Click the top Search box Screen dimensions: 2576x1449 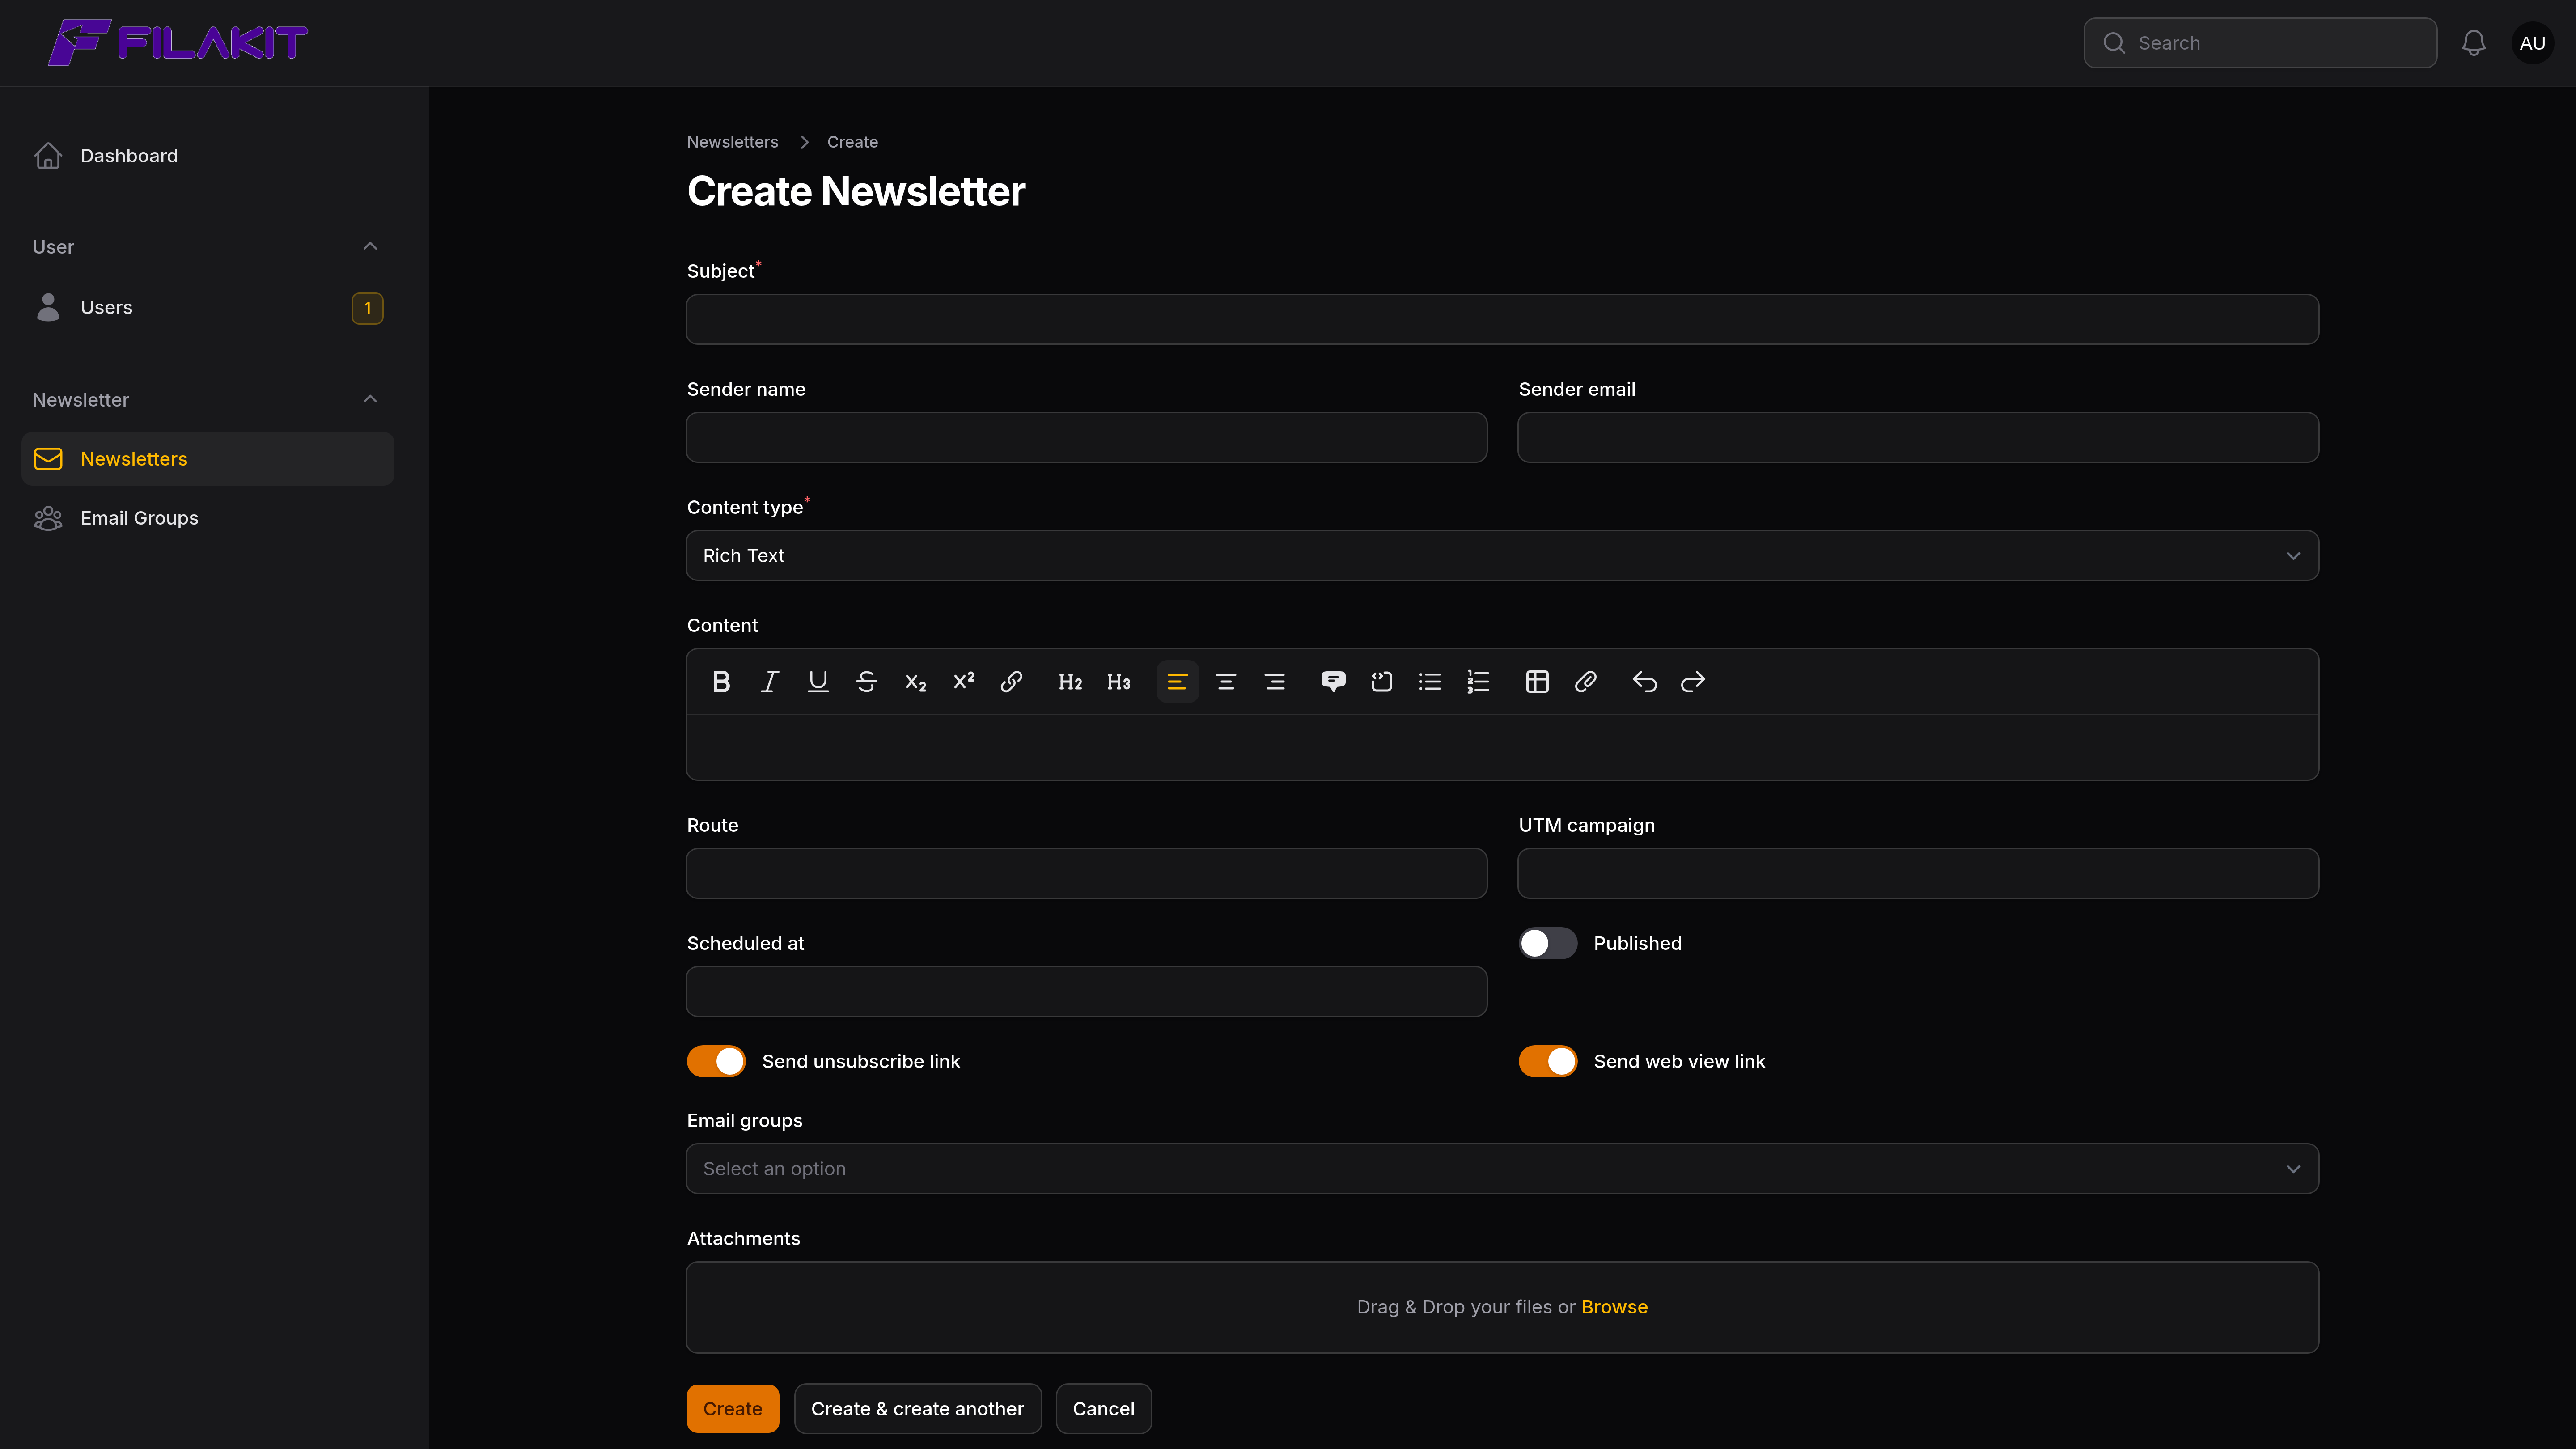(2260, 43)
